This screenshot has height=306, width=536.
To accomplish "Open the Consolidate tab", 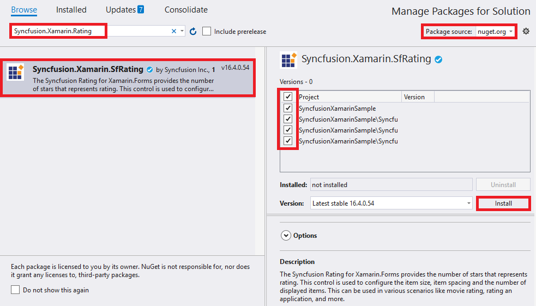I will click(186, 10).
